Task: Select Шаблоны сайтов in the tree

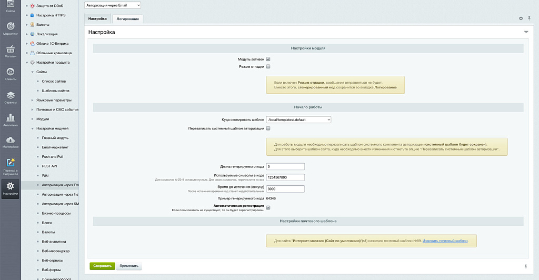Action: tap(56, 91)
